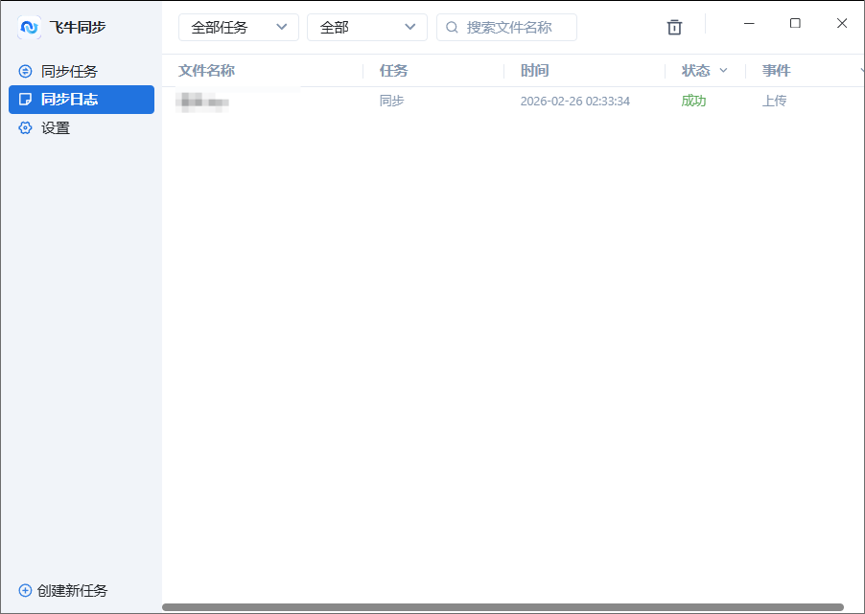The image size is (865, 614).
Task: Click the 飞牛同步 app logo
Action: click(29, 28)
